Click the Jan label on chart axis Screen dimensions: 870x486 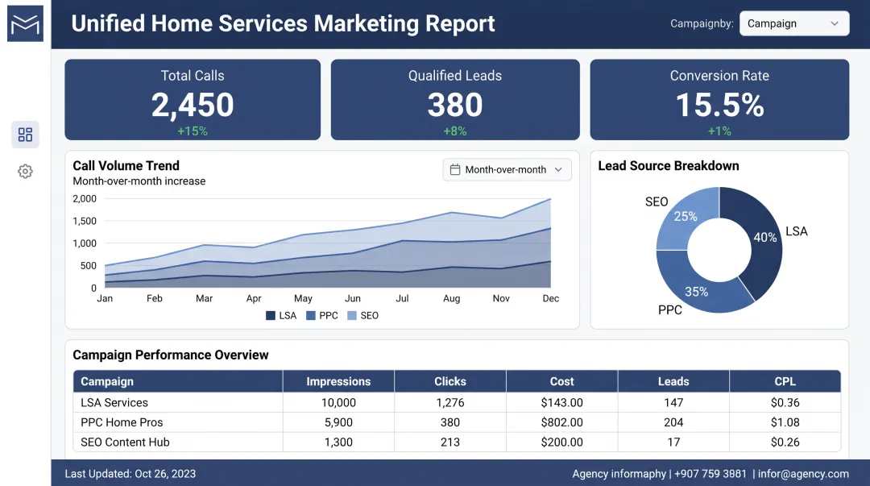pos(105,298)
